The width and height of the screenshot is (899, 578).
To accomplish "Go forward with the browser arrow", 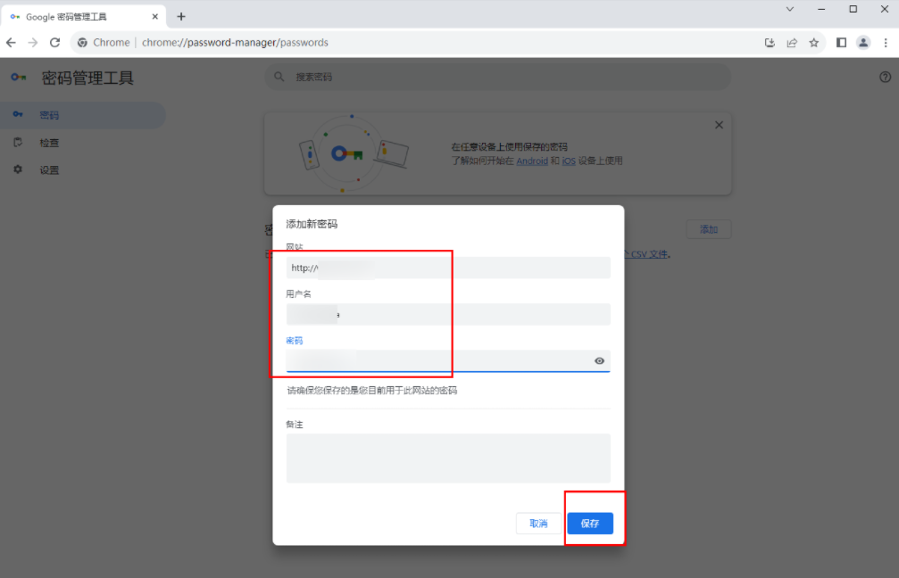I will 33,43.
